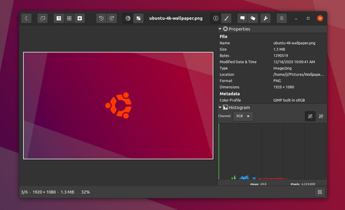Viewport: 345px width, 210px height.
Task: Click the Location path /home/ji/Pictures
Action: pyautogui.click(x=298, y=74)
